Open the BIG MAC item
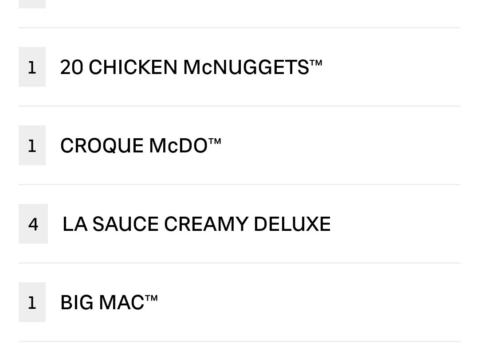Screen dimensions: 479x358 pos(239,302)
